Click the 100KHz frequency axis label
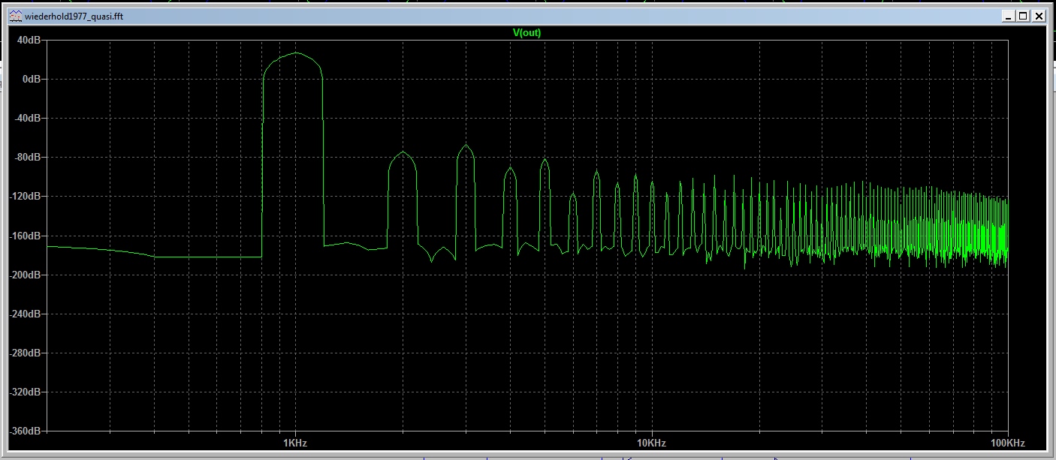 1007,443
